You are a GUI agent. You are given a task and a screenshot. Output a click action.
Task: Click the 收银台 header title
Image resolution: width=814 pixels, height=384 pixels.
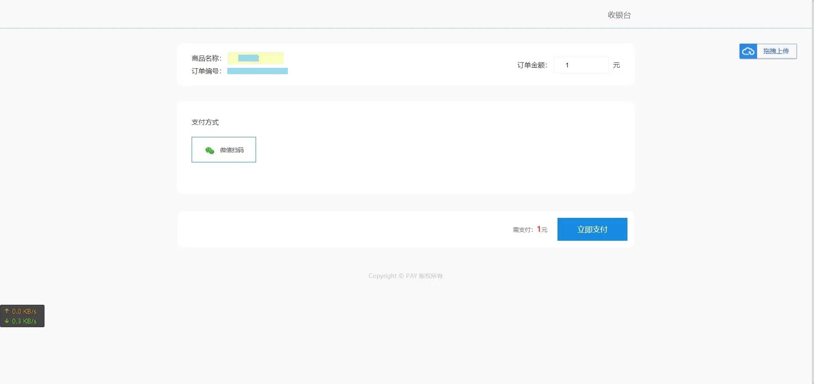(619, 15)
